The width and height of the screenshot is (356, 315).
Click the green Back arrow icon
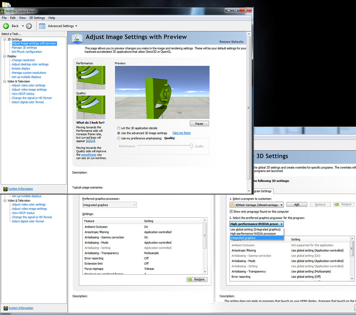click(6, 26)
